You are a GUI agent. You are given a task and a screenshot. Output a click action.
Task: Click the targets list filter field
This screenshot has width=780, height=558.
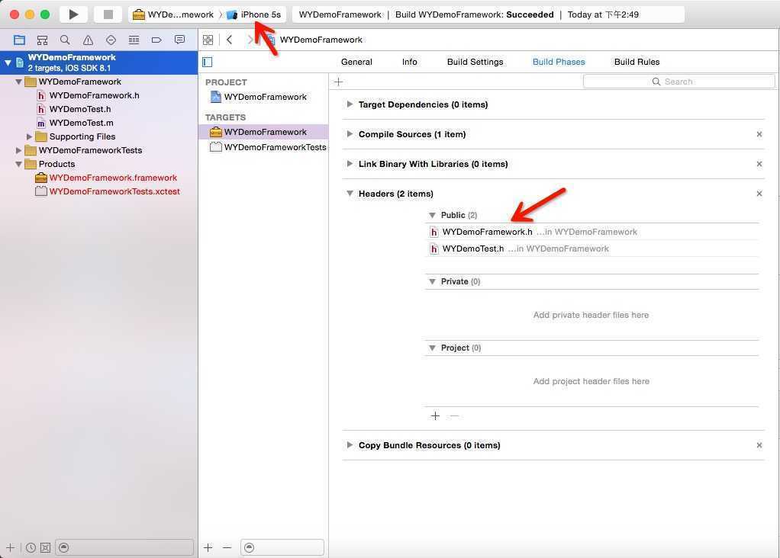(282, 547)
